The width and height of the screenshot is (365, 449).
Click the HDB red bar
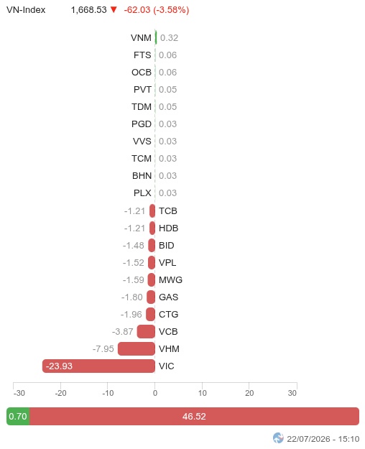coord(152,228)
